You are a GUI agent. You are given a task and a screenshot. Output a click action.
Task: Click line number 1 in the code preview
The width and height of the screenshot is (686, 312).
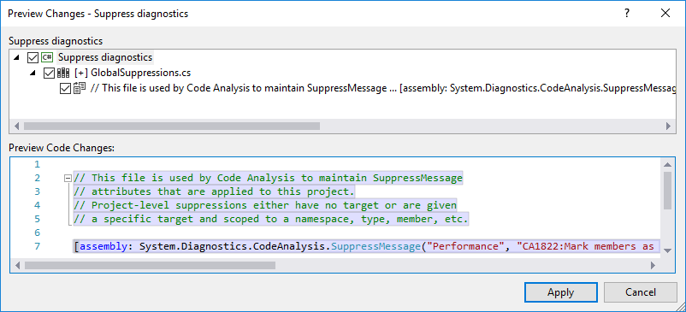(x=37, y=164)
